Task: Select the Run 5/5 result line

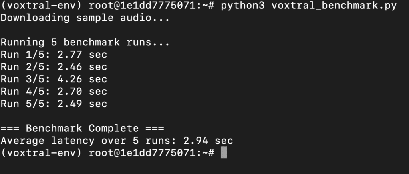Action: tap(54, 104)
